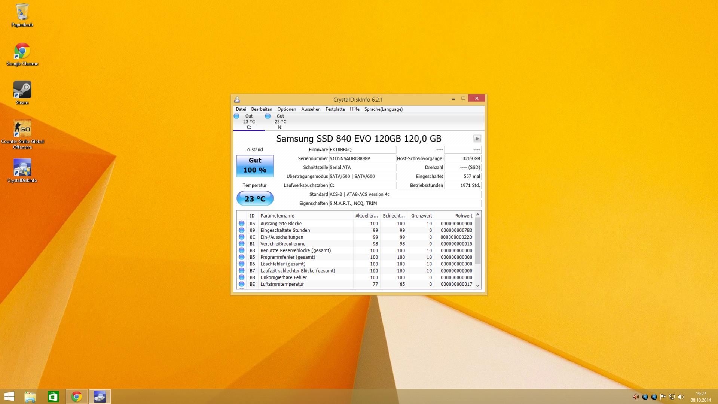This screenshot has width=718, height=404.
Task: Click the Firmware field EXT0BB6Q
Action: [362, 149]
